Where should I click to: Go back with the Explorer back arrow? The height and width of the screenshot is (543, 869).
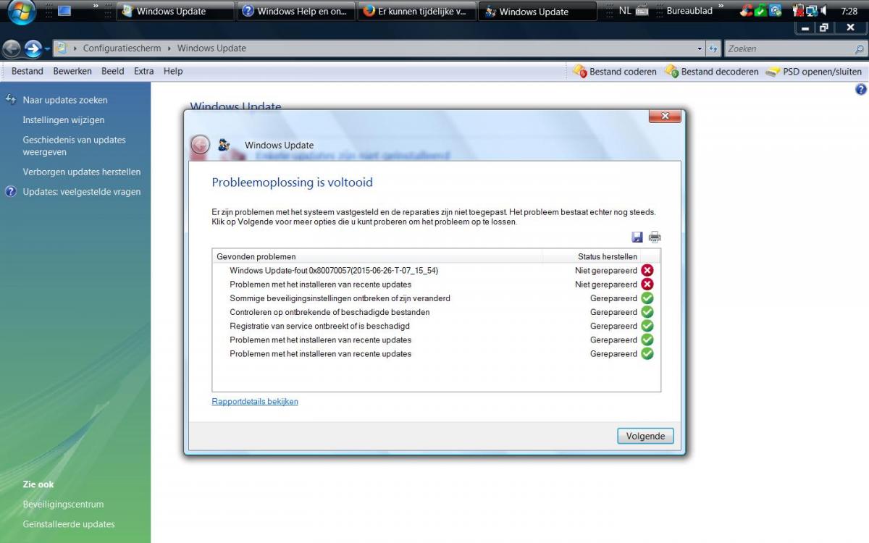point(12,49)
